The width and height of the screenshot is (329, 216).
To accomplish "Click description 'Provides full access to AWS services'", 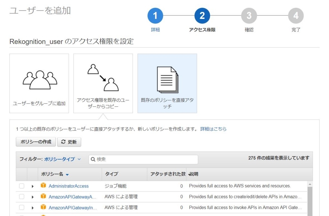I will pos(240,186).
